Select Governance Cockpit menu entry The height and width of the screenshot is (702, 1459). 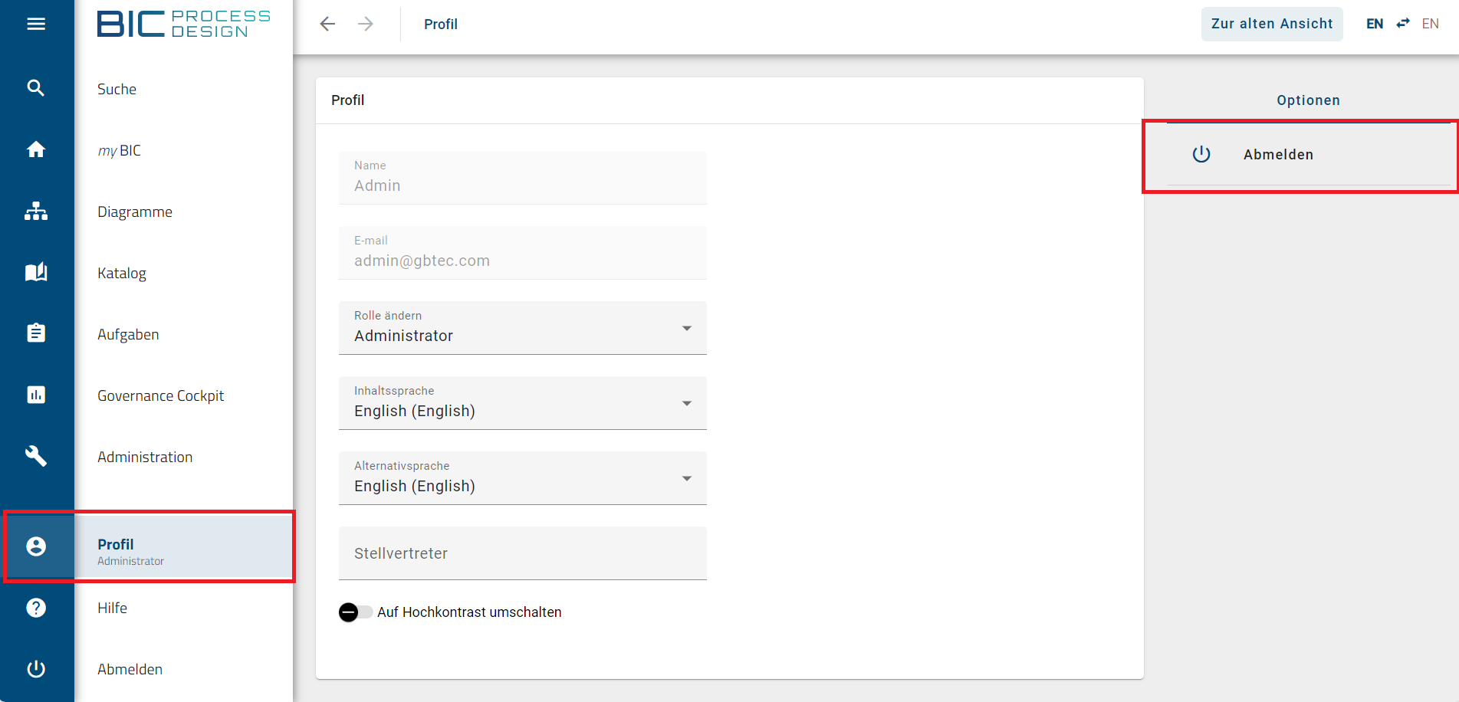(x=161, y=396)
